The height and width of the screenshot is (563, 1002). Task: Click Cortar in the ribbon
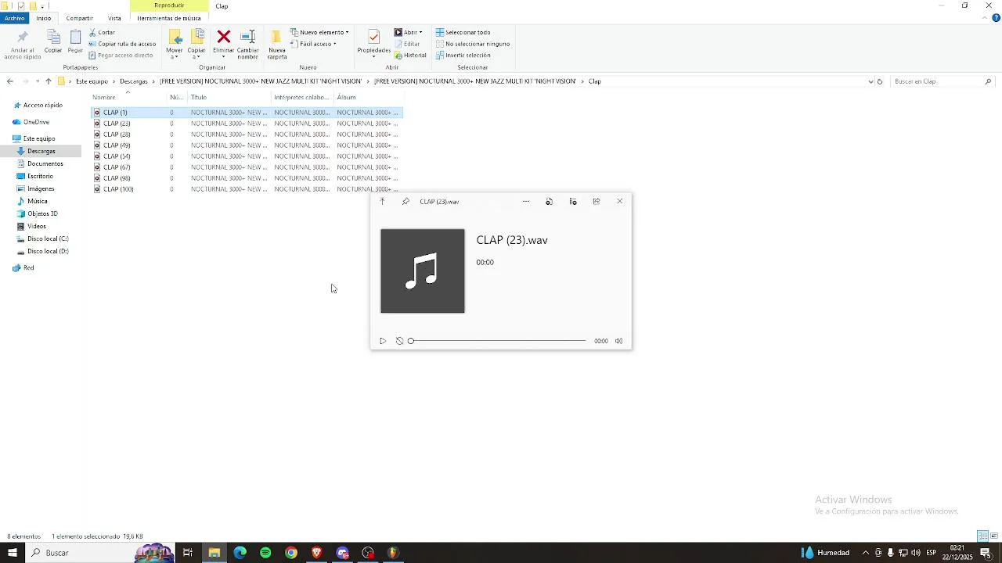pos(102,33)
